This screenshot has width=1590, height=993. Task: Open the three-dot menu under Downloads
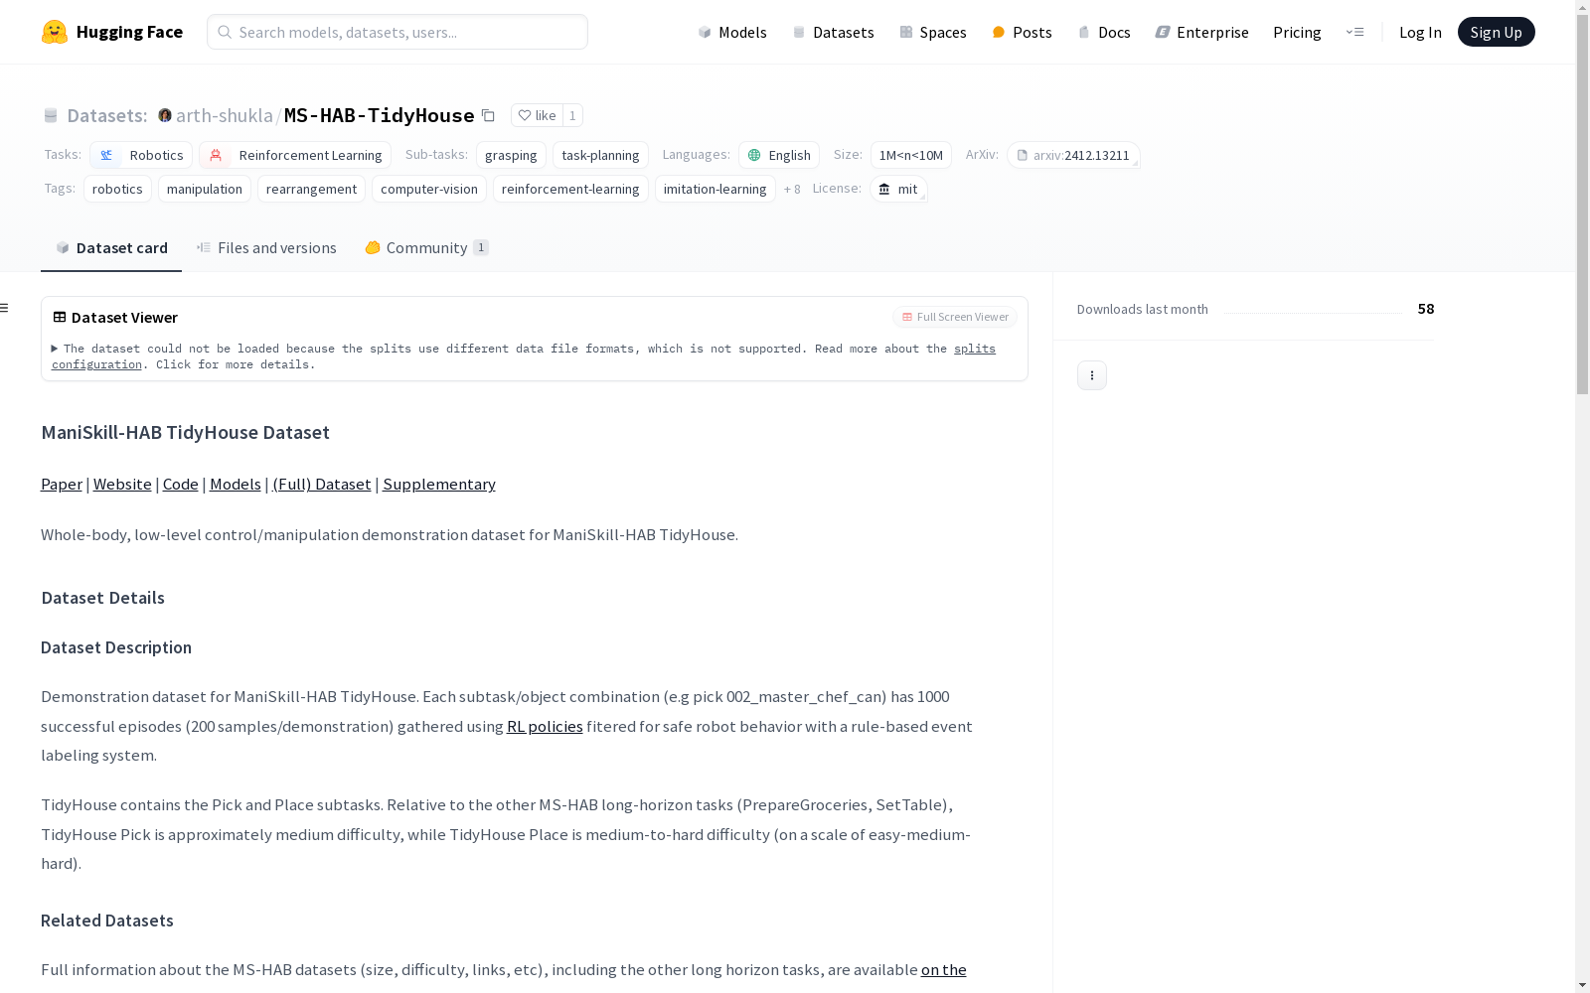click(1092, 375)
